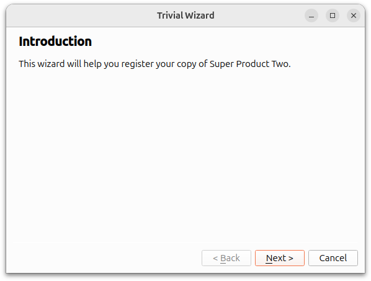Click the words Super Product Two
This screenshot has height=281, width=371.
point(249,64)
